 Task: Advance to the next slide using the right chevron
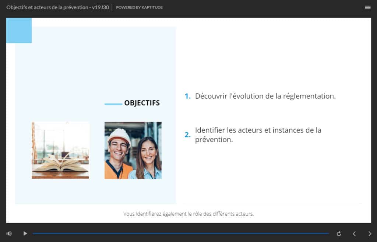(370, 234)
